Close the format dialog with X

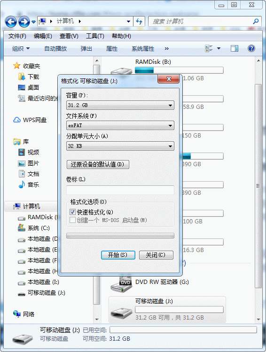pos(169,79)
